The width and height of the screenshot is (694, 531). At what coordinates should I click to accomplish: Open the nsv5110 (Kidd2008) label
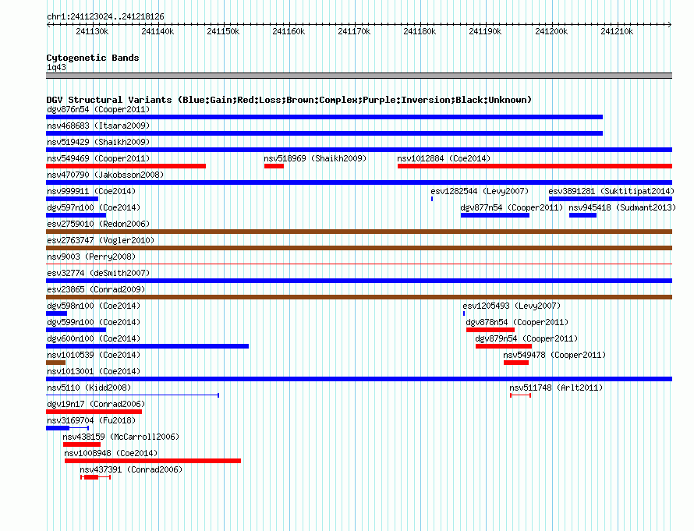[89, 388]
